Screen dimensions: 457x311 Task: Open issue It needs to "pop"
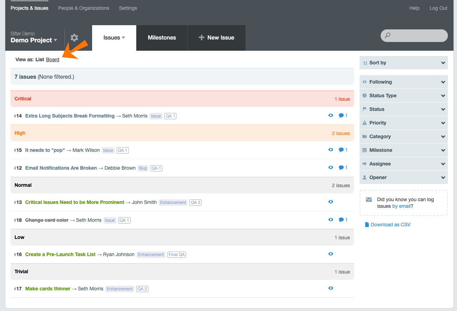click(x=45, y=150)
